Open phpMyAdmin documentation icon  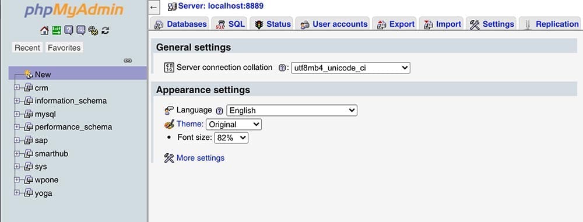coord(68,30)
